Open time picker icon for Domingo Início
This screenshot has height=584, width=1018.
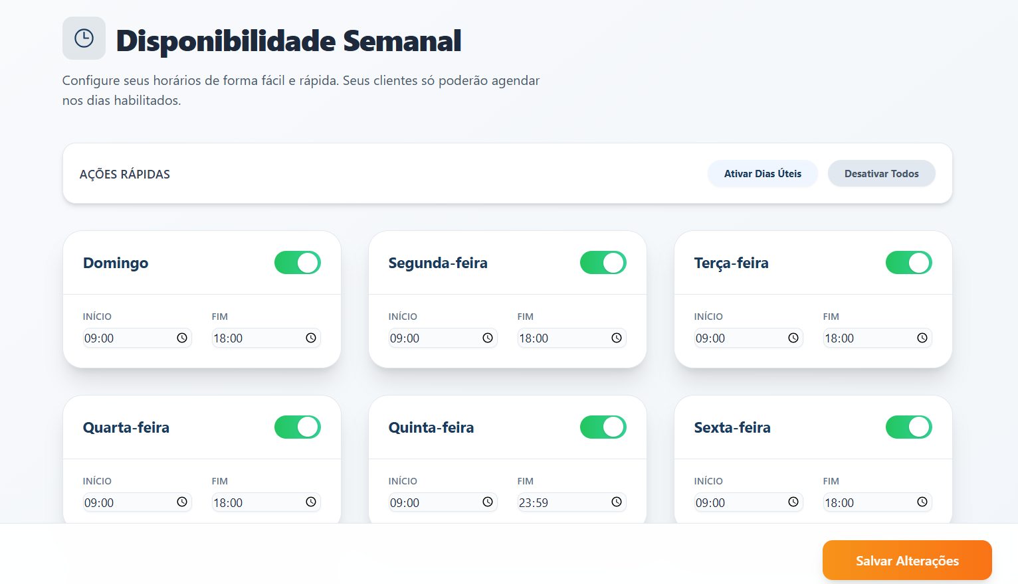(182, 338)
